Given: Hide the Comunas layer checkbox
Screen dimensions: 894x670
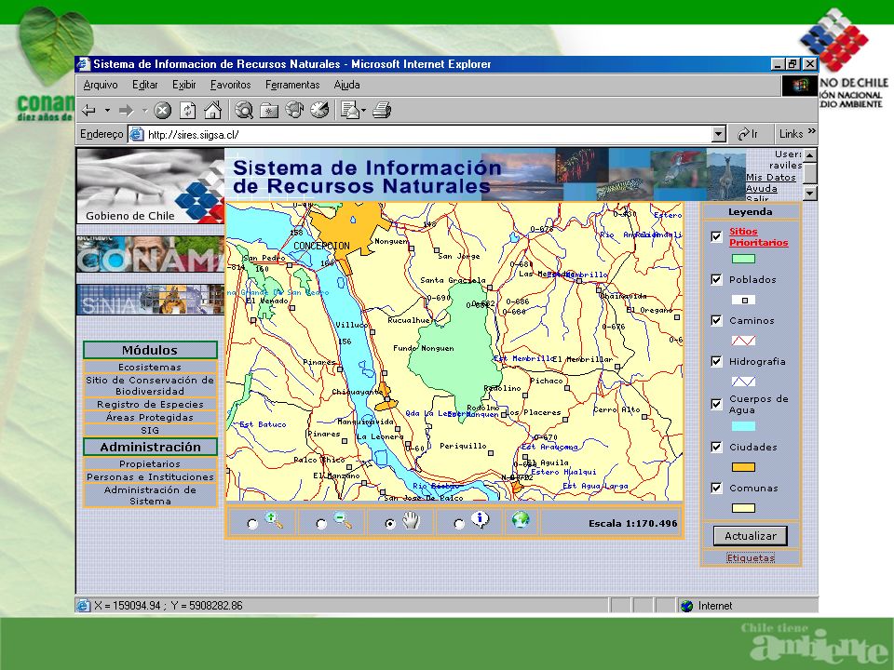Looking at the screenshot, I should (717, 489).
